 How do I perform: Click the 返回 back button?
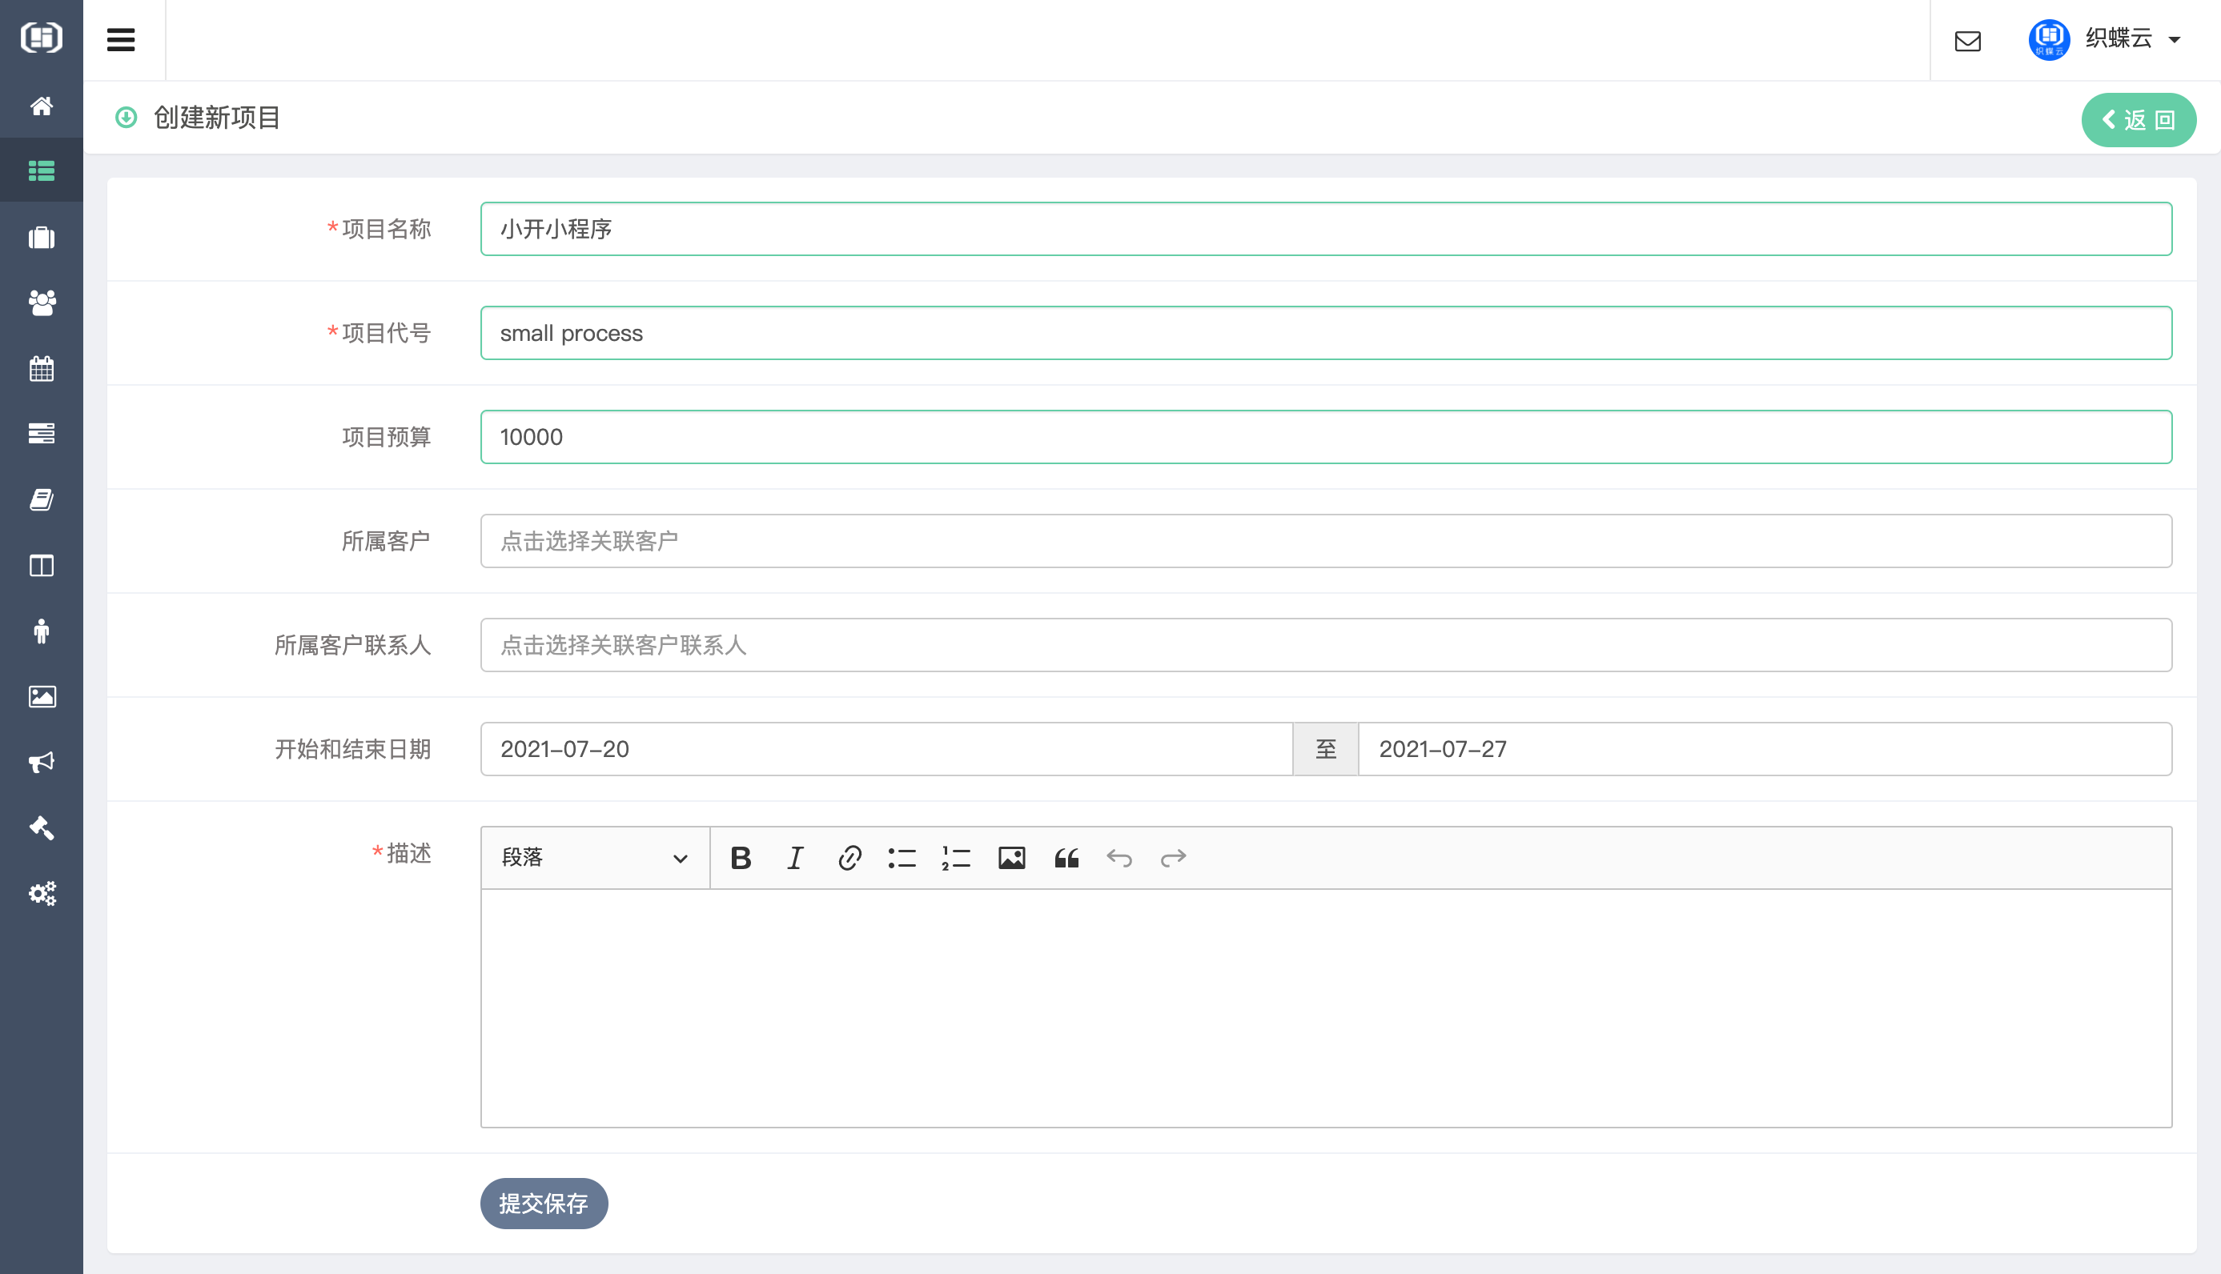[x=2138, y=120]
